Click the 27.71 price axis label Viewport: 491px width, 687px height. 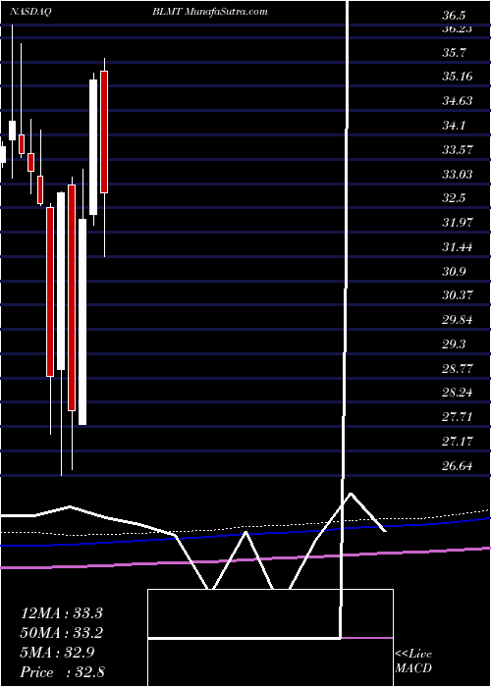click(458, 417)
